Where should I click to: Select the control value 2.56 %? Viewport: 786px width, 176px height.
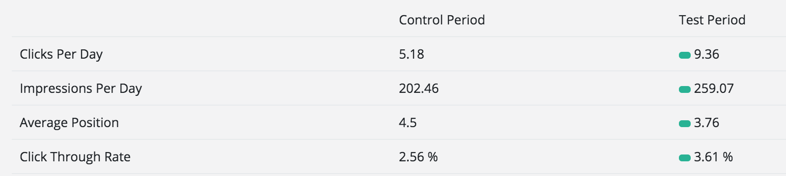click(418, 157)
